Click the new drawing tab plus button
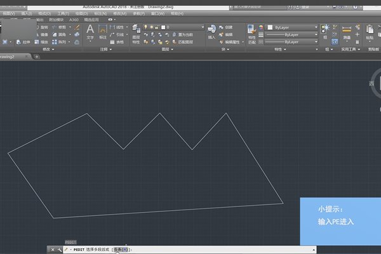 (x=36, y=57)
